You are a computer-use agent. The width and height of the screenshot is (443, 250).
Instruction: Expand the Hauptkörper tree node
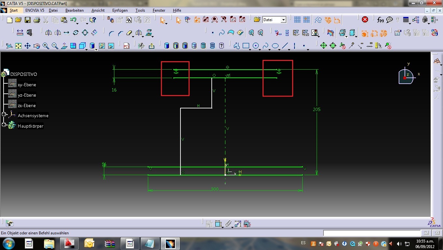[x=4, y=125]
